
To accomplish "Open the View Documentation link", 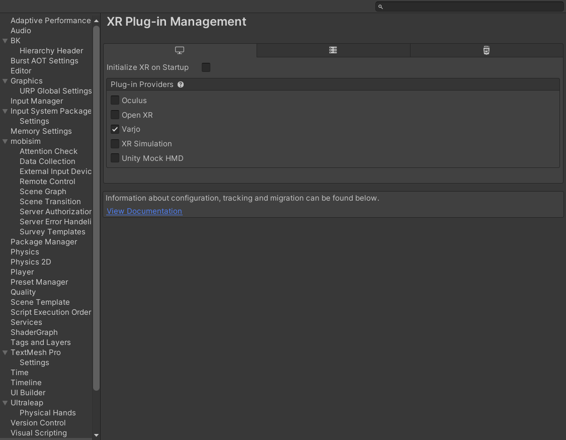I will pos(144,211).
